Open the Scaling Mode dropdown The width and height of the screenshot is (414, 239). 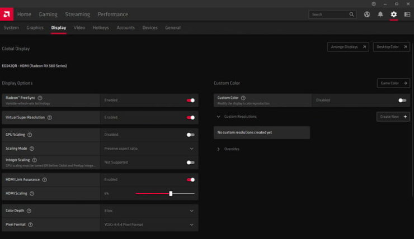149,149
